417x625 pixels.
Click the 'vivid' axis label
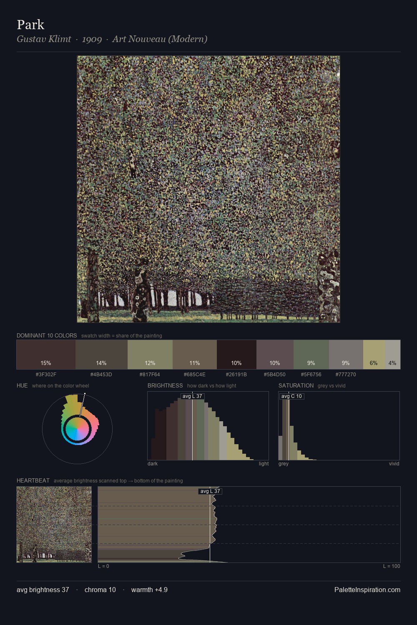tap(394, 463)
